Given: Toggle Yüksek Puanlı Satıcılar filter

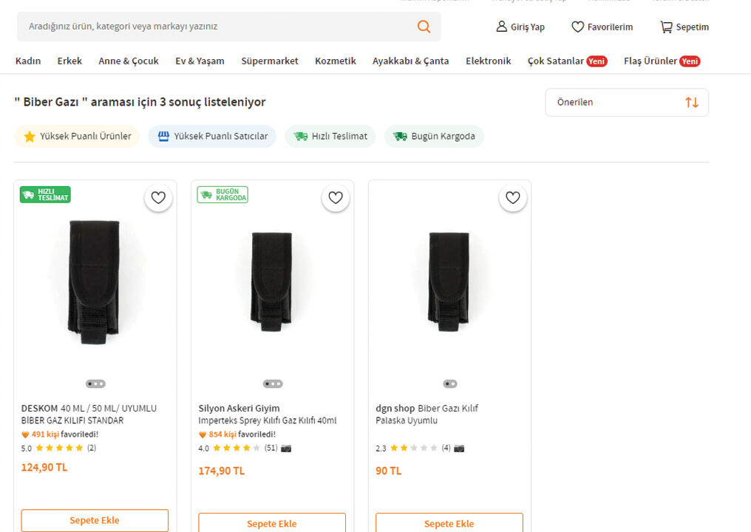Looking at the screenshot, I should (212, 136).
